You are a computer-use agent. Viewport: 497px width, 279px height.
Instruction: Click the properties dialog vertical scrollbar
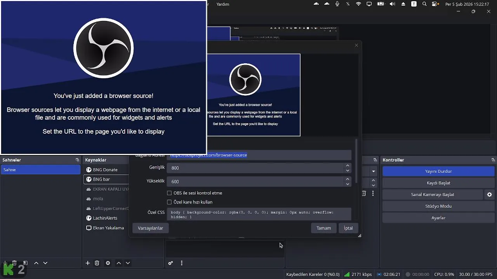[356, 161]
